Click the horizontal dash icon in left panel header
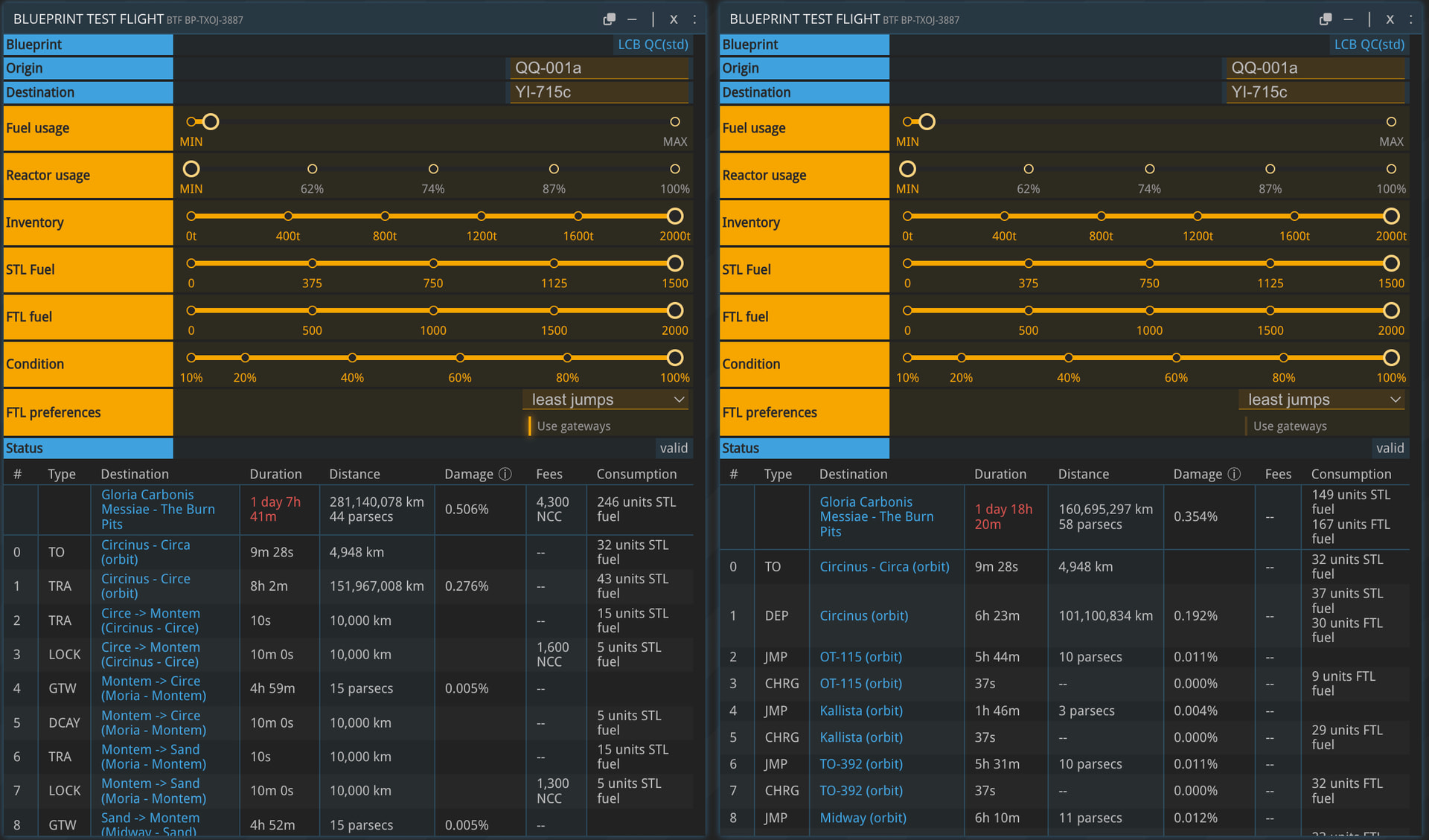1429x840 pixels. click(x=632, y=19)
